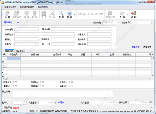Click the grid's vertical scrollbar down arrow
Viewport: 156px width, 114px height.
point(153,75)
